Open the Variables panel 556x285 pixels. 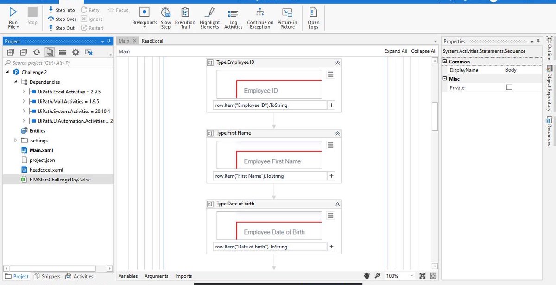coord(128,276)
